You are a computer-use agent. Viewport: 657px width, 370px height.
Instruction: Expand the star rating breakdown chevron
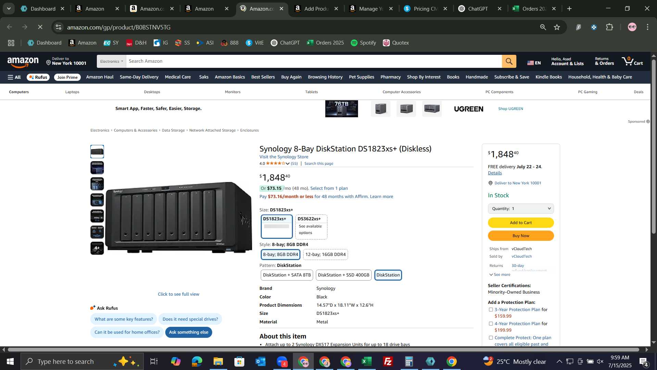coord(287,164)
